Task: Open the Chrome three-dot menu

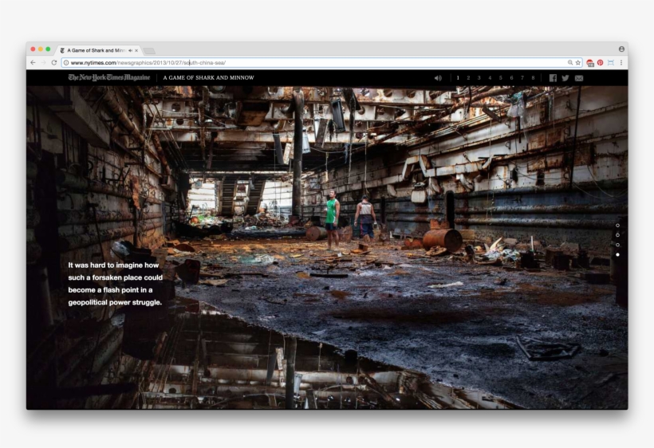Action: (621, 62)
